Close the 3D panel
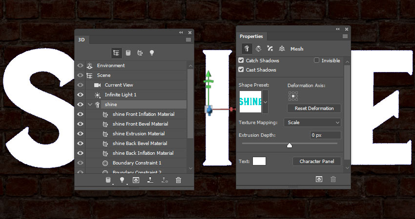The width and height of the screenshot is (415, 219). [190, 33]
